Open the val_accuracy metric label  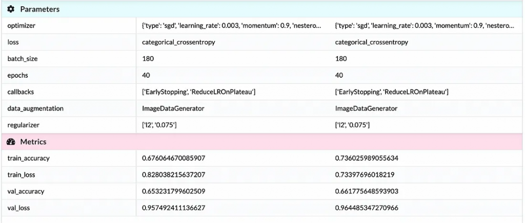[x=26, y=191]
